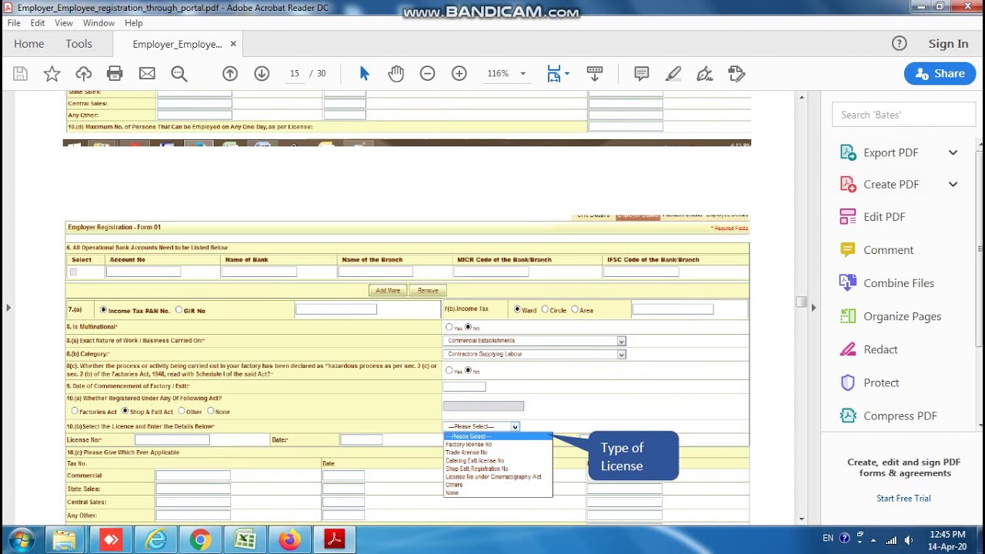Image resolution: width=985 pixels, height=554 pixels.
Task: Go to next page arrow
Action: point(262,74)
